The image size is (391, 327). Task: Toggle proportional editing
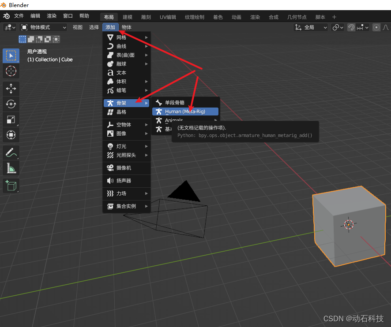(376, 27)
